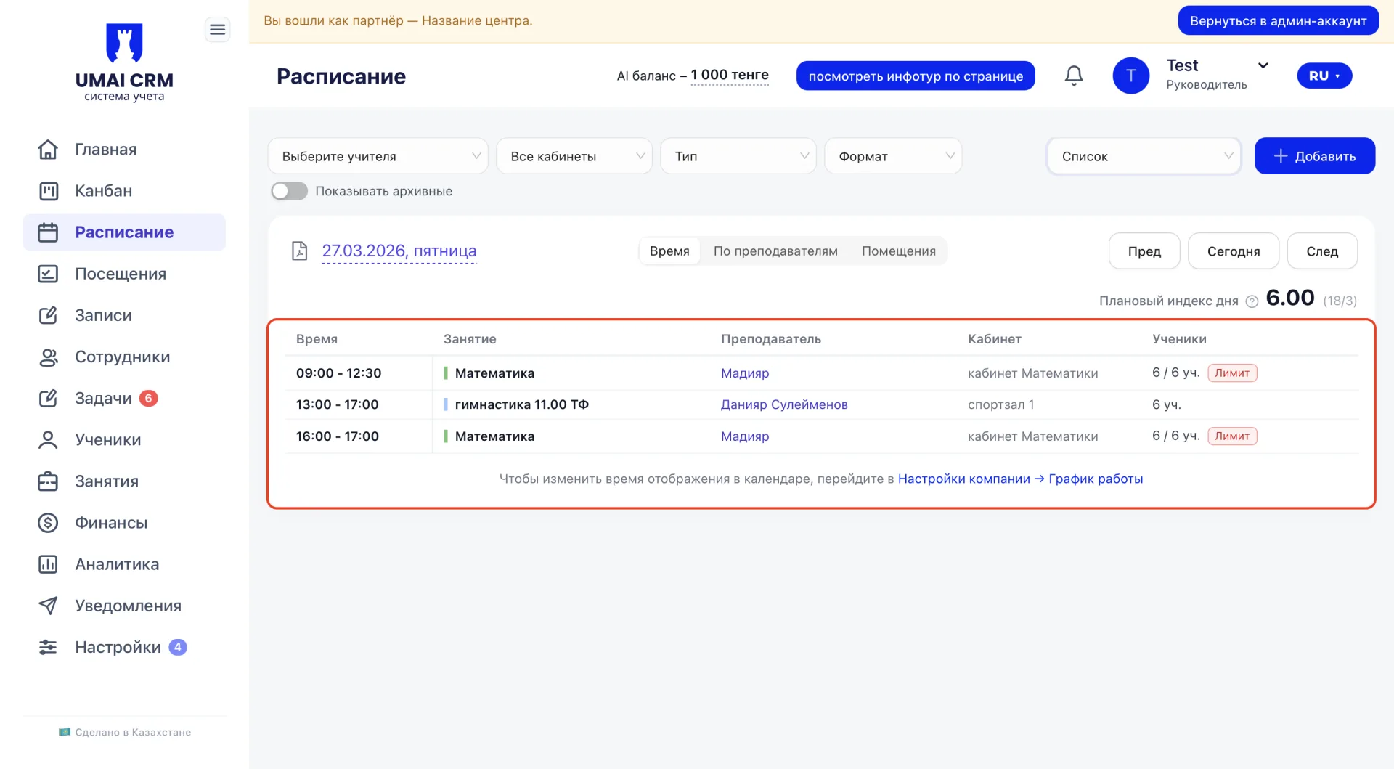The width and height of the screenshot is (1394, 769).
Task: Click the 4 badge on Настройки
Action: (x=178, y=647)
